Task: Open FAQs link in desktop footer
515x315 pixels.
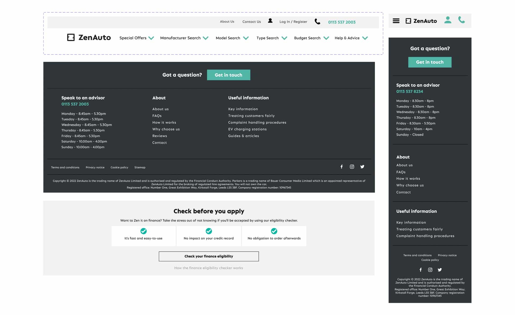Action: click(157, 116)
